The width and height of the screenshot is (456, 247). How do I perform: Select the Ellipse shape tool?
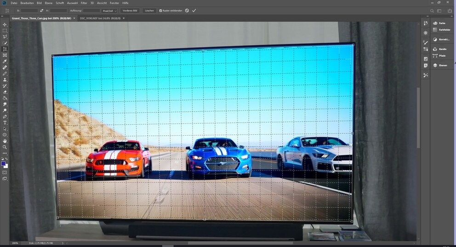(5, 135)
